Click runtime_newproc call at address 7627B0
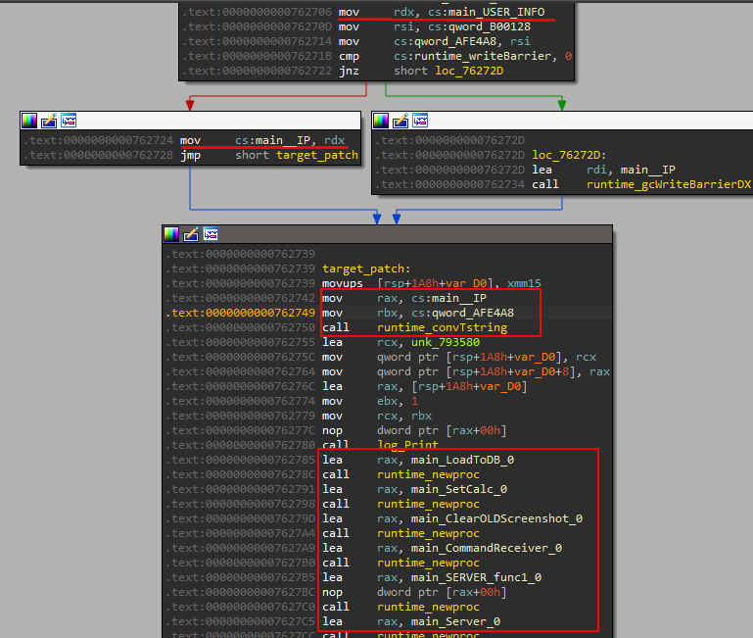753x638 pixels. click(x=428, y=563)
